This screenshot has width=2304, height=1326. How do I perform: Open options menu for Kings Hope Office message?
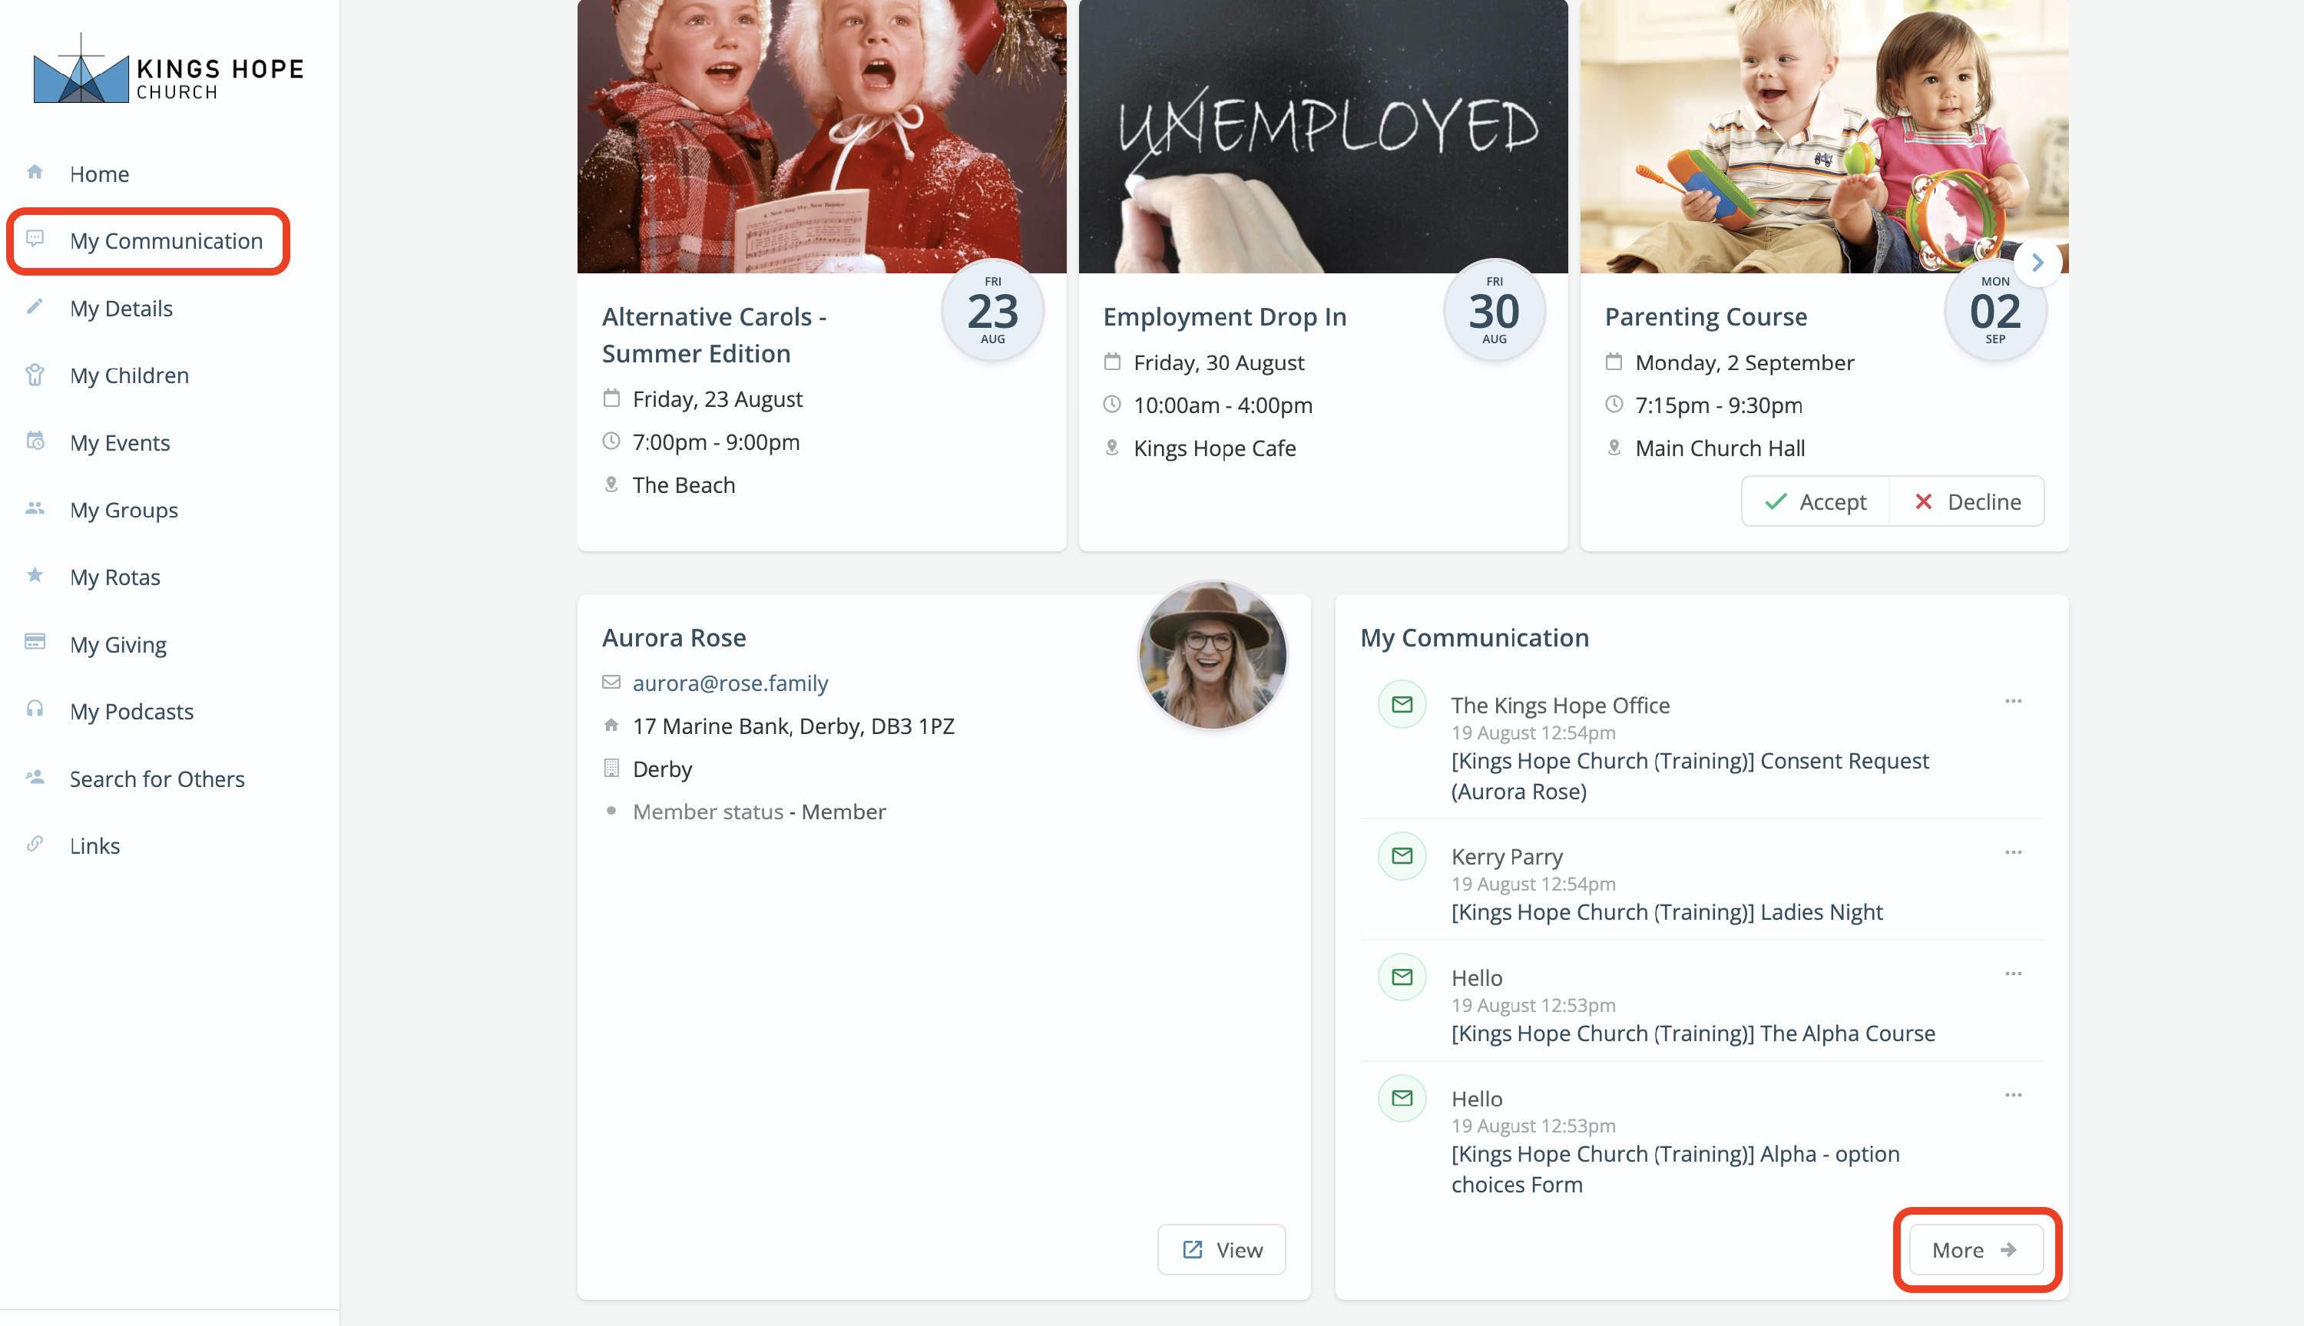tap(2013, 700)
